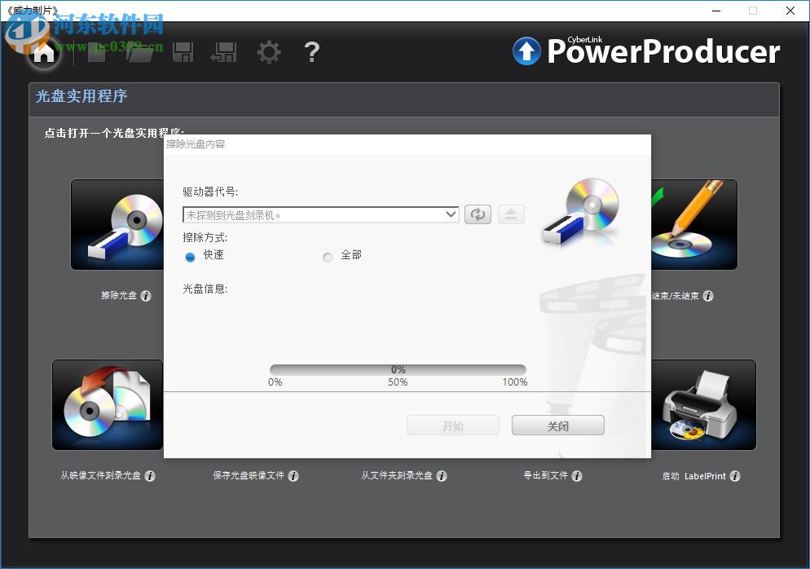The height and width of the screenshot is (569, 810).
Task: Show info for 导出到文件
Action: tap(577, 476)
